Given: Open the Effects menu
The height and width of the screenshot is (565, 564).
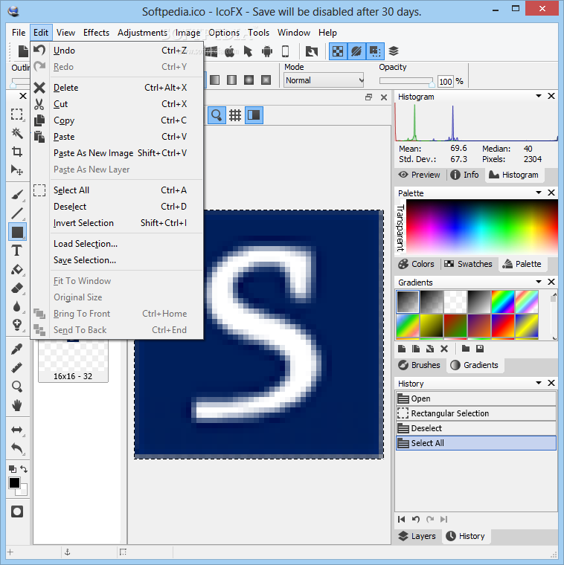Looking at the screenshot, I should pyautogui.click(x=96, y=33).
